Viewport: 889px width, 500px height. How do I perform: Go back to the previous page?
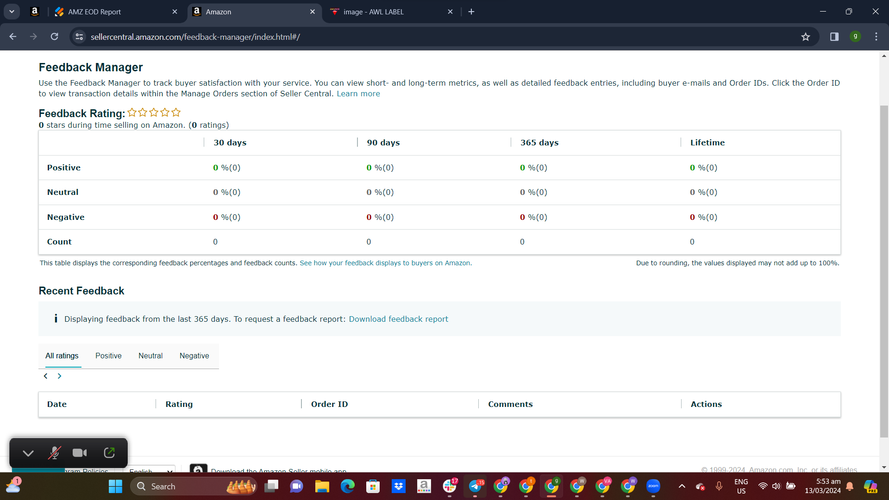click(x=13, y=37)
